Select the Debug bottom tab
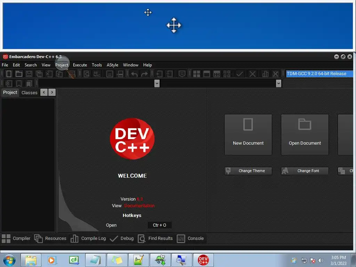356x267 pixels. click(122, 238)
